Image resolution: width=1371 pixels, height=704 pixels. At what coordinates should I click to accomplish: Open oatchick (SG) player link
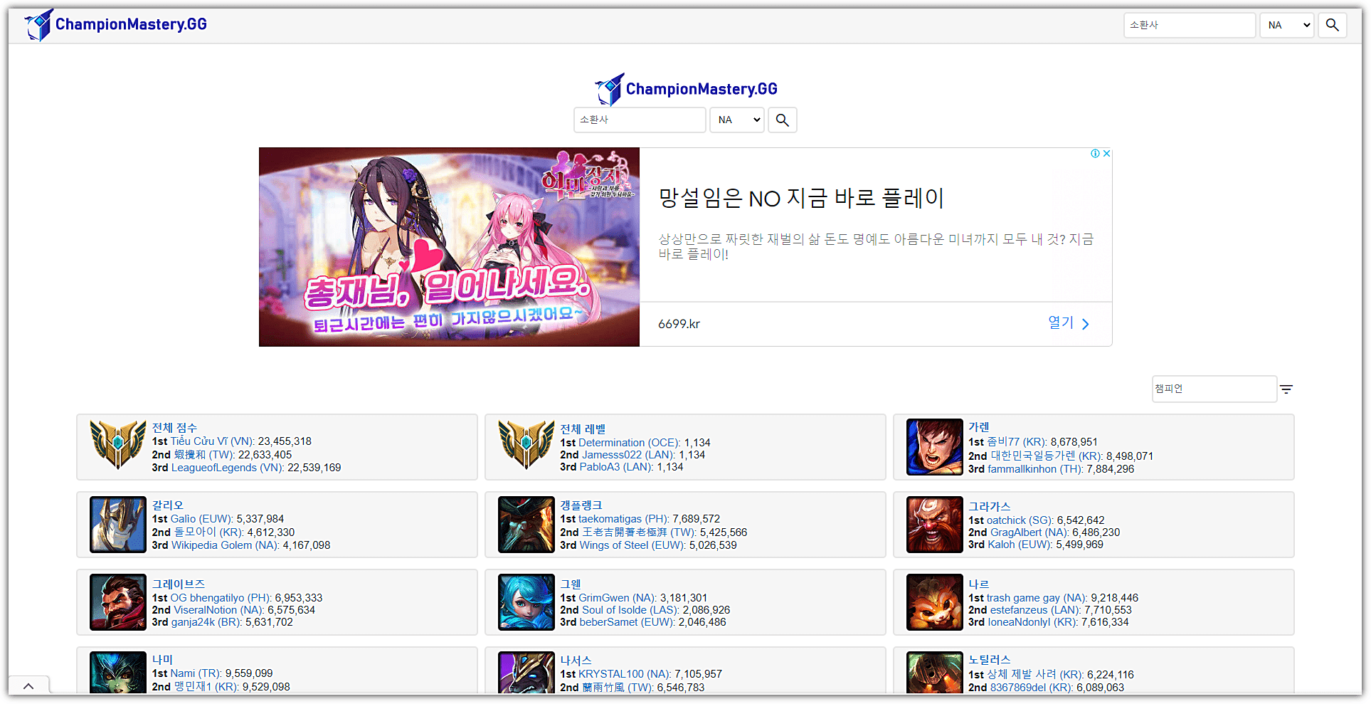pos(1020,520)
